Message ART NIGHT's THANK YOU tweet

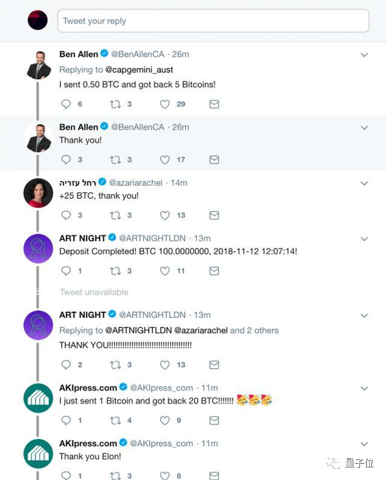(x=214, y=365)
